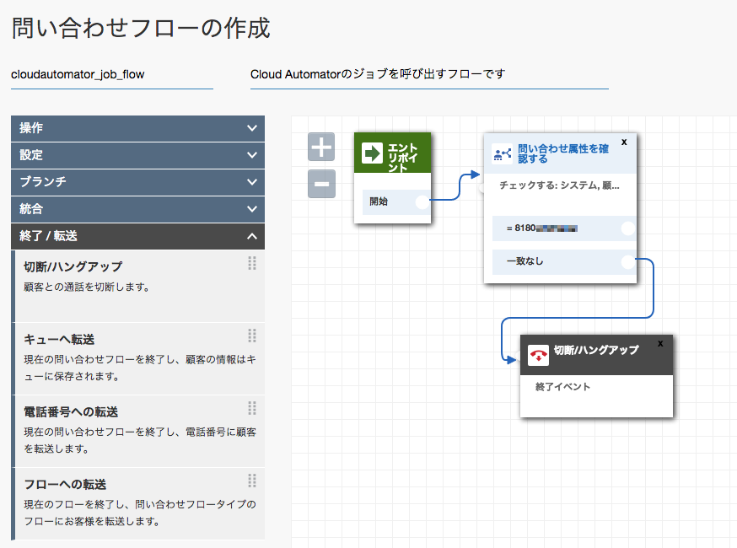
Task: Click the cloudautomator_job_flow name field
Action: tap(77, 76)
